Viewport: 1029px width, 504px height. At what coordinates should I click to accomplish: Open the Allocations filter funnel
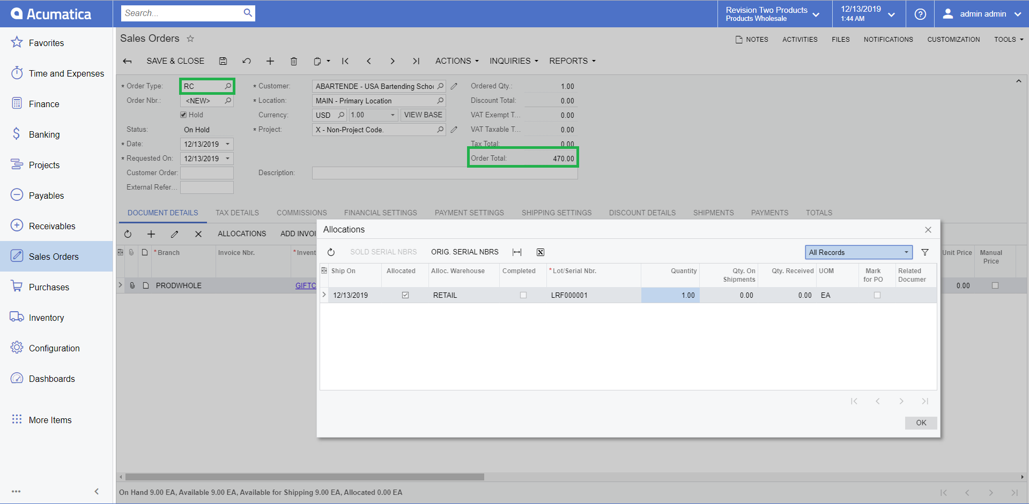coord(925,252)
